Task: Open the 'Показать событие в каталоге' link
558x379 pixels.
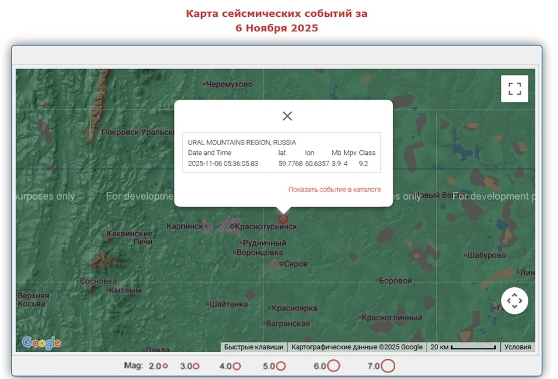Action: pos(334,189)
